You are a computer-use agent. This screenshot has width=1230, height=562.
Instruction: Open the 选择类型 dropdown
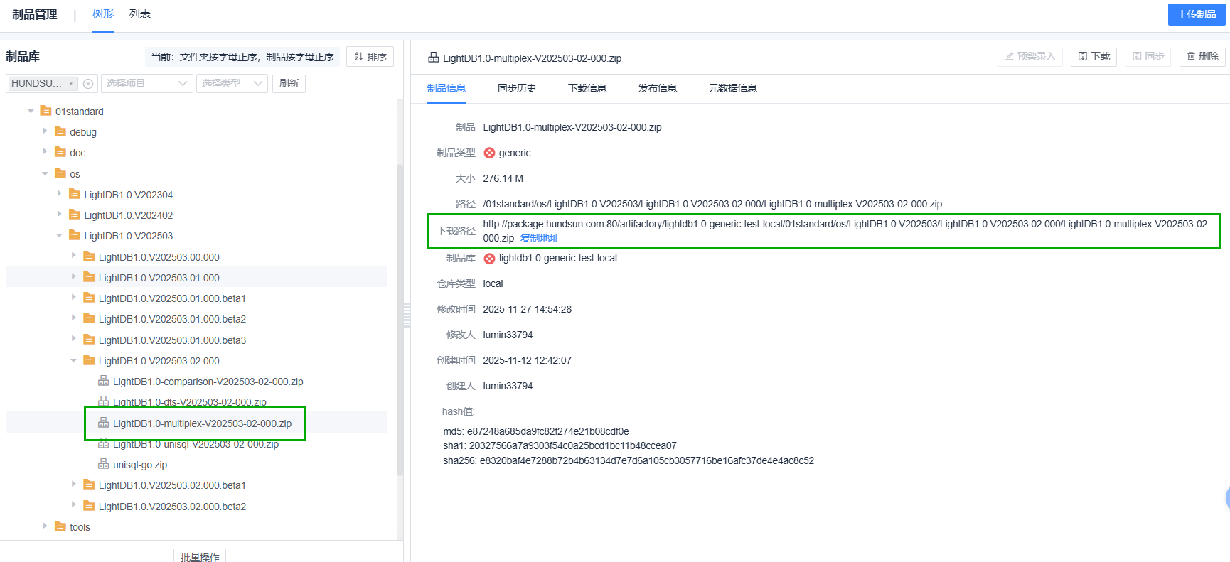tap(232, 84)
